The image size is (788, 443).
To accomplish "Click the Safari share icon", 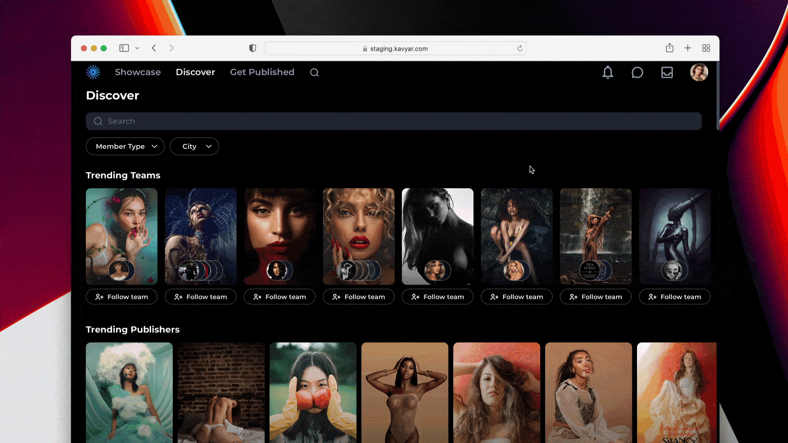I will coord(670,48).
